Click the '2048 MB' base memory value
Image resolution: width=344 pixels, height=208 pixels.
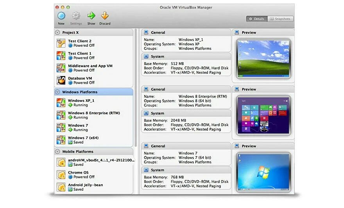coord(178,121)
